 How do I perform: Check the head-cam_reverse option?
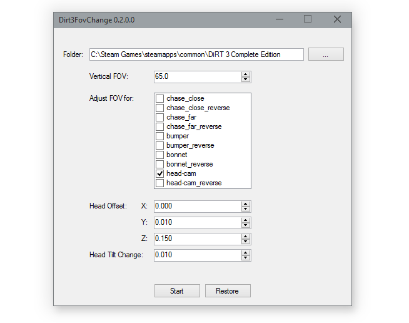coord(159,183)
